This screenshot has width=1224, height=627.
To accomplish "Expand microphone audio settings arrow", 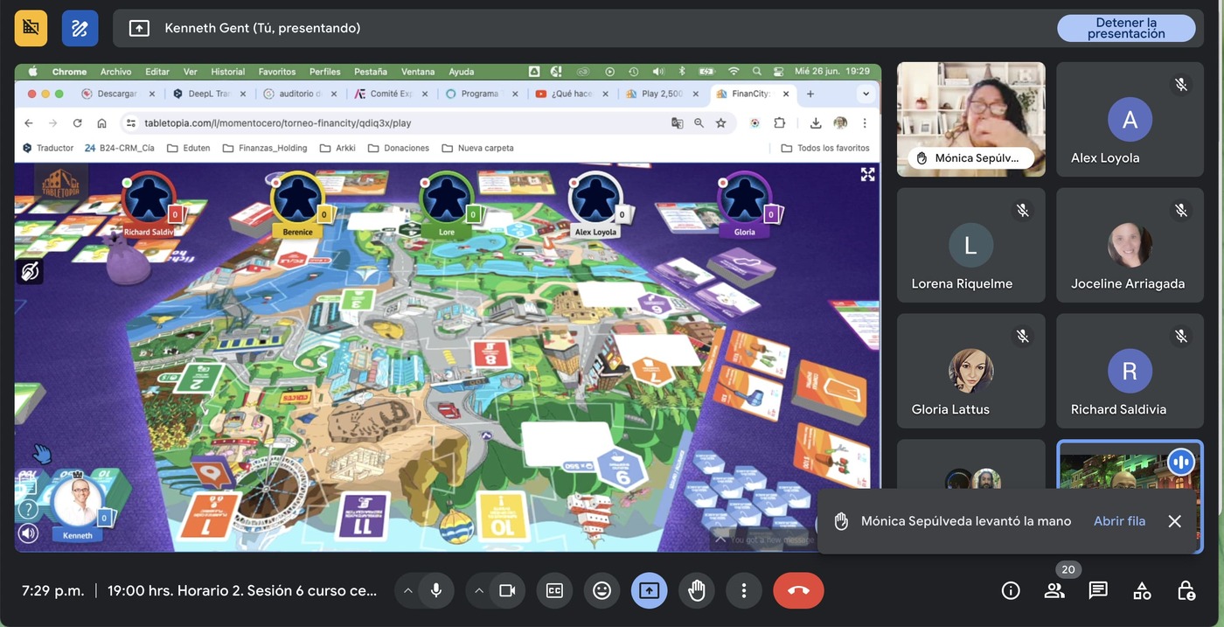I will 407,590.
